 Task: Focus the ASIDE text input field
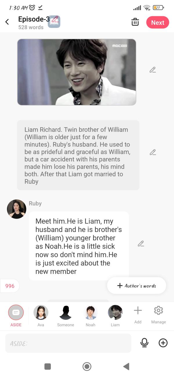click(68, 343)
